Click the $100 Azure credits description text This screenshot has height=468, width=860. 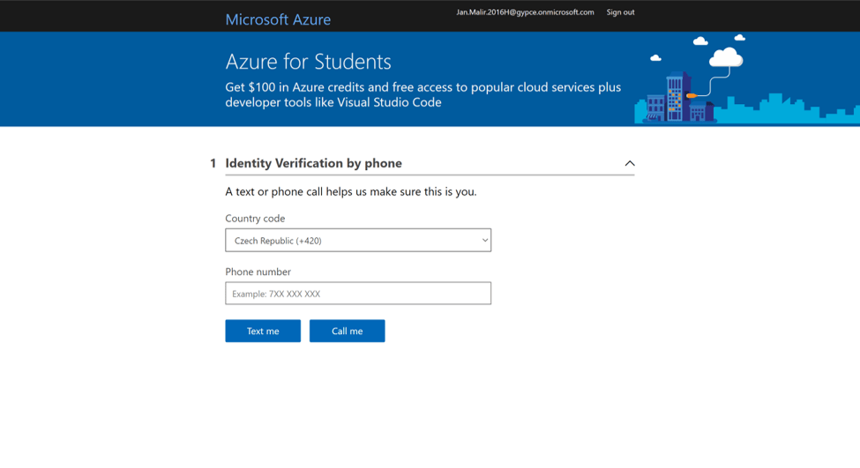(423, 94)
